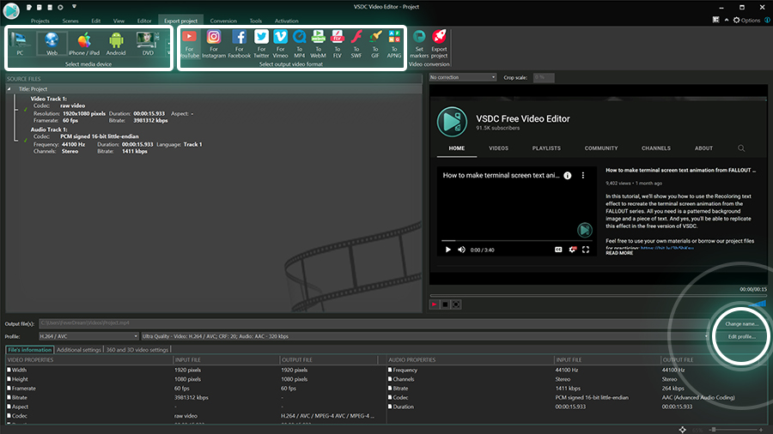Toggle the Height property checkbox
Screen dimensions: 773x434
(x=9, y=379)
